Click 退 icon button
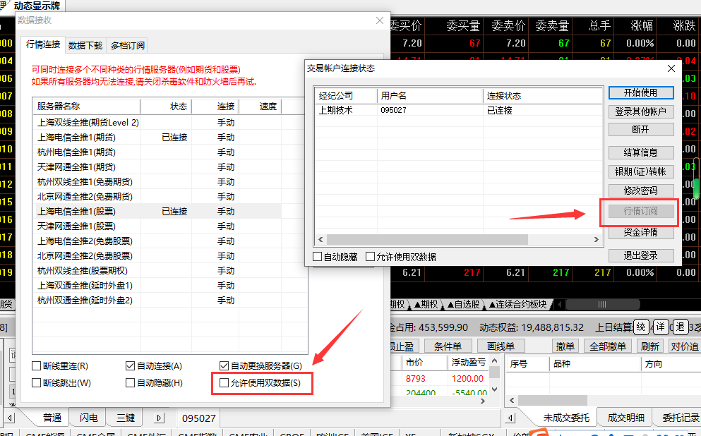The height and width of the screenshot is (436, 701). point(680,327)
